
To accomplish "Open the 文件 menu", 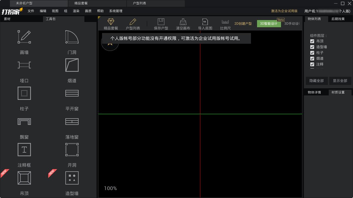I will (31, 11).
